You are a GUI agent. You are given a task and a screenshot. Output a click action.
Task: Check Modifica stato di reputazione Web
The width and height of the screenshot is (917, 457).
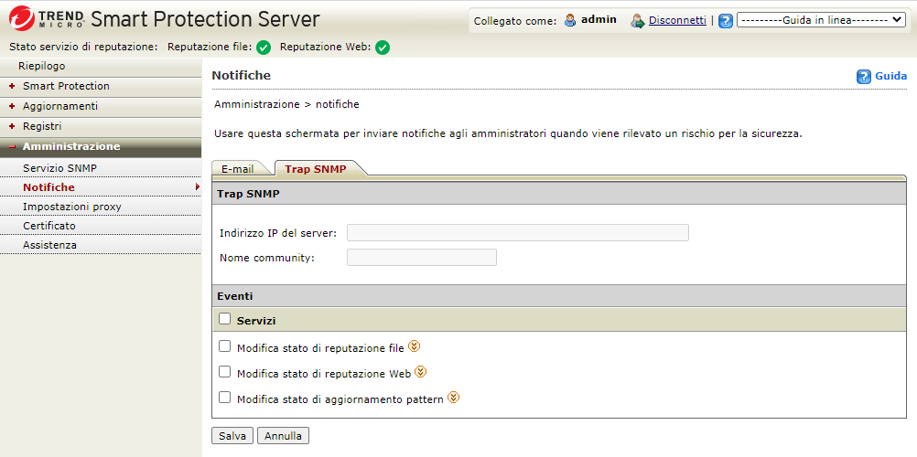(225, 372)
